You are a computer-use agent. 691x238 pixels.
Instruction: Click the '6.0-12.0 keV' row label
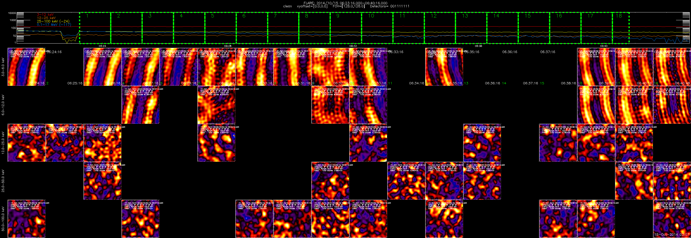click(x=3, y=105)
